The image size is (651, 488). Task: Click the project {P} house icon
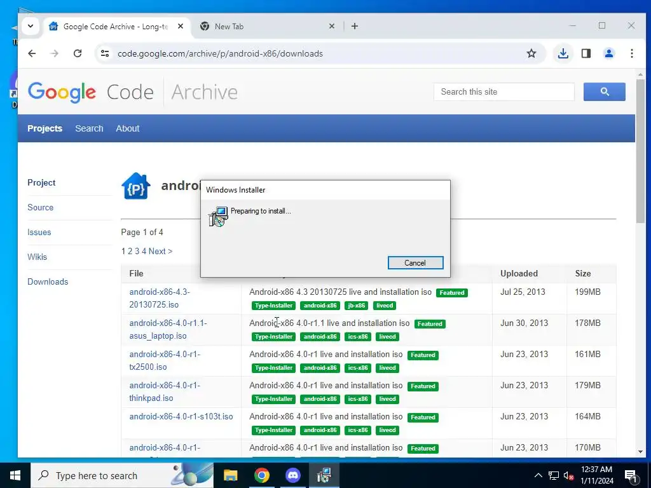(x=136, y=186)
